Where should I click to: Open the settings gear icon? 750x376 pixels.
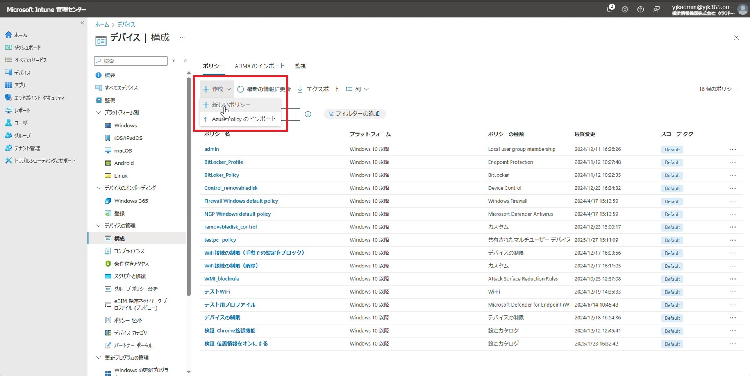(625, 9)
